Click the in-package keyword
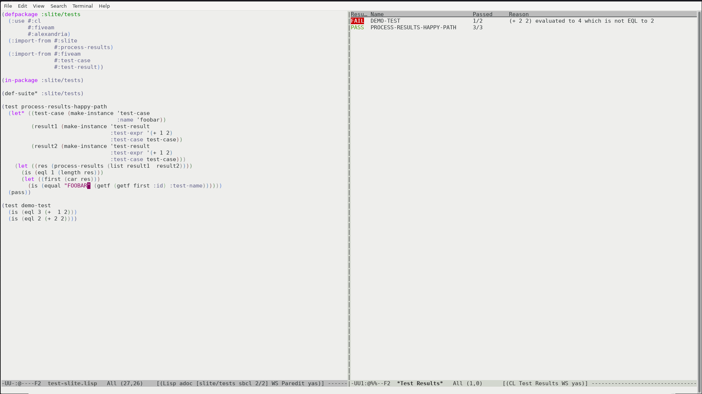The image size is (702, 394). [x=21, y=80]
